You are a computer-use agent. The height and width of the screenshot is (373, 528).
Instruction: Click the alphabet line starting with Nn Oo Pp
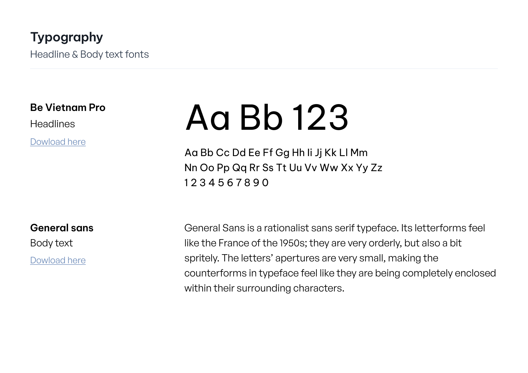[x=283, y=168]
